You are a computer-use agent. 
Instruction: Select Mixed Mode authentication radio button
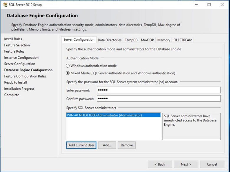(68, 73)
